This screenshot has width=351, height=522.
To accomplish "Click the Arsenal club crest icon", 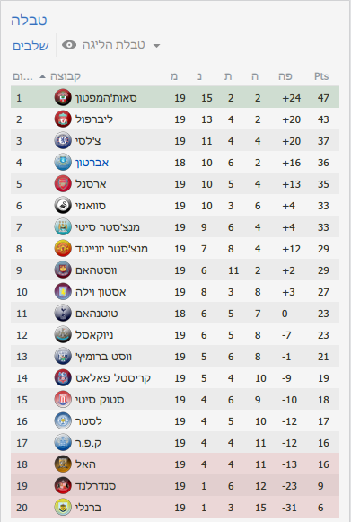I will tap(63, 184).
